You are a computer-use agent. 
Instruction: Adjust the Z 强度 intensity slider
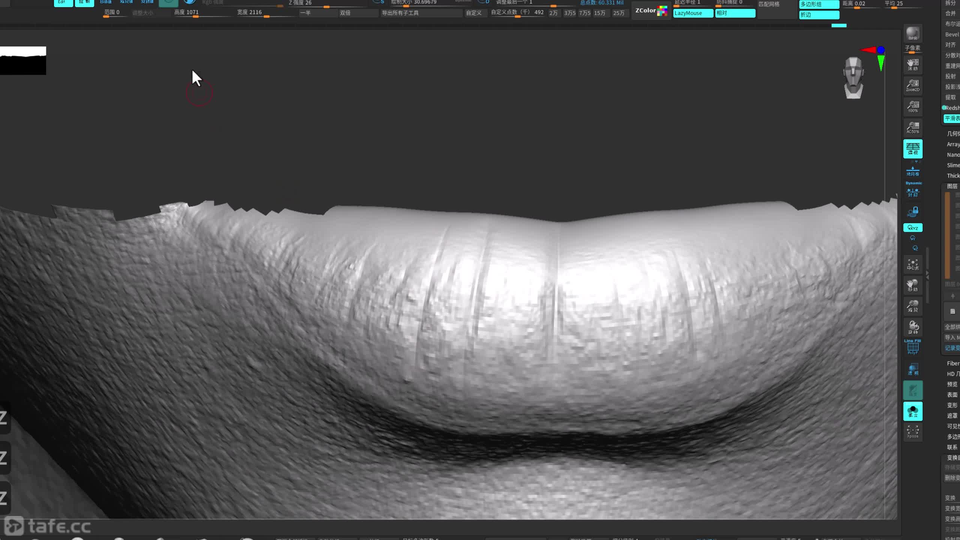(328, 4)
